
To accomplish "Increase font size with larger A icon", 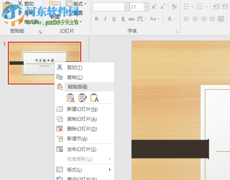I will tap(154, 7).
